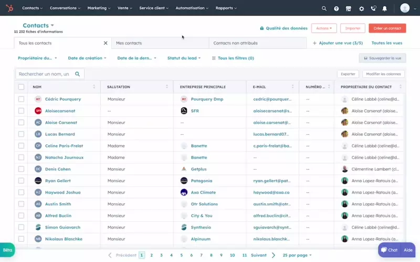420x262 pixels.
Task: Click the search icon in name search box
Action: coord(78,74)
